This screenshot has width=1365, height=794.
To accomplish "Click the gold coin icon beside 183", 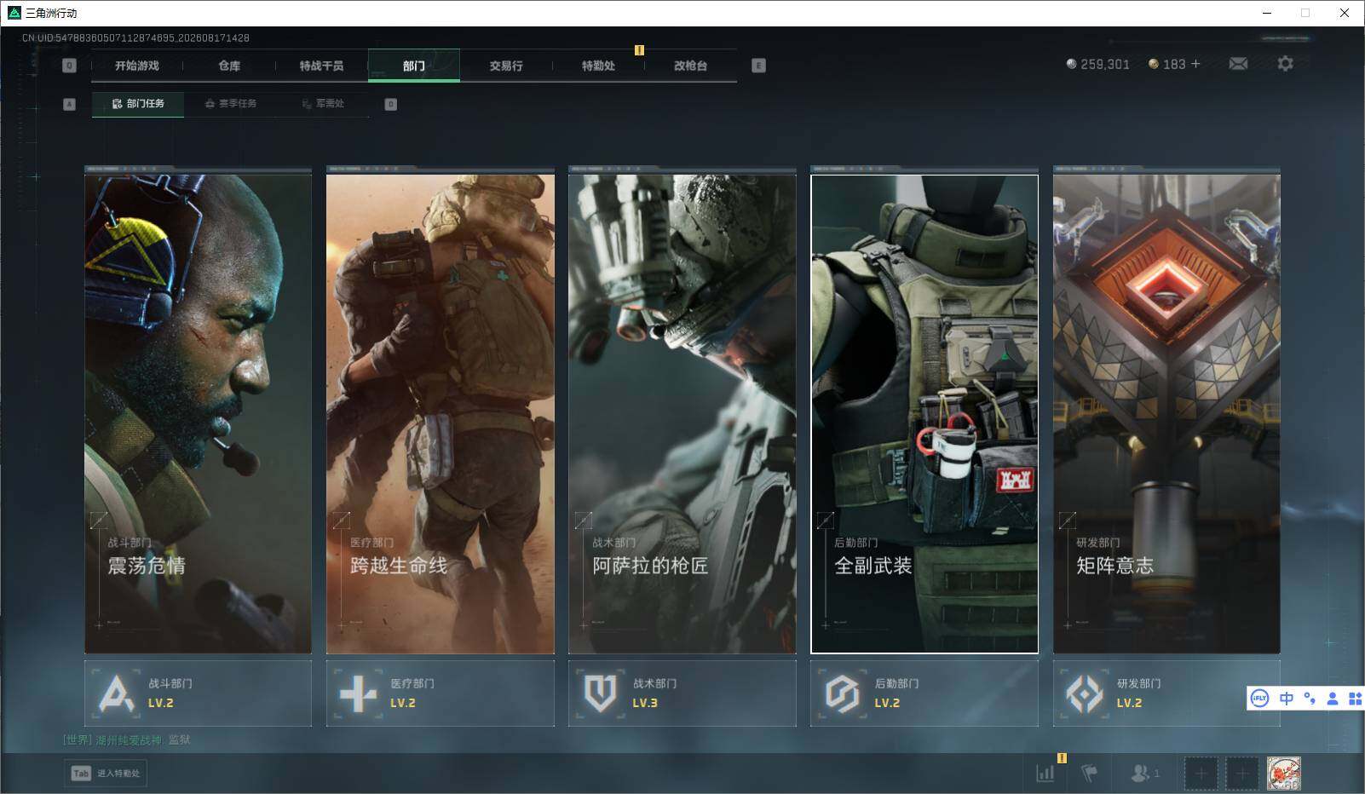I will coord(1154,64).
